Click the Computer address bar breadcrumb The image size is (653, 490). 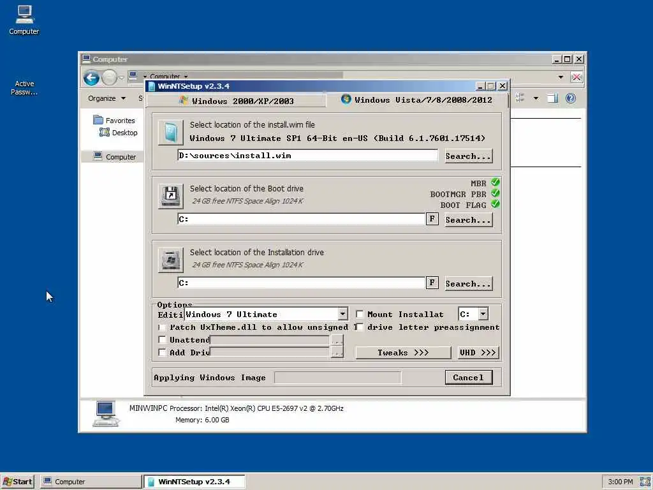tap(165, 77)
